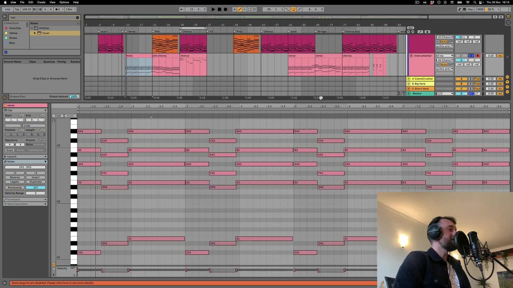Click the Stop transport button

click(219, 9)
